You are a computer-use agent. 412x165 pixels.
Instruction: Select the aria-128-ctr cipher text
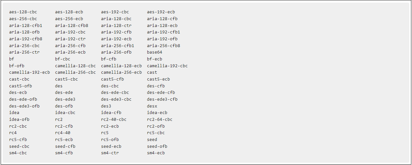(x=116, y=25)
